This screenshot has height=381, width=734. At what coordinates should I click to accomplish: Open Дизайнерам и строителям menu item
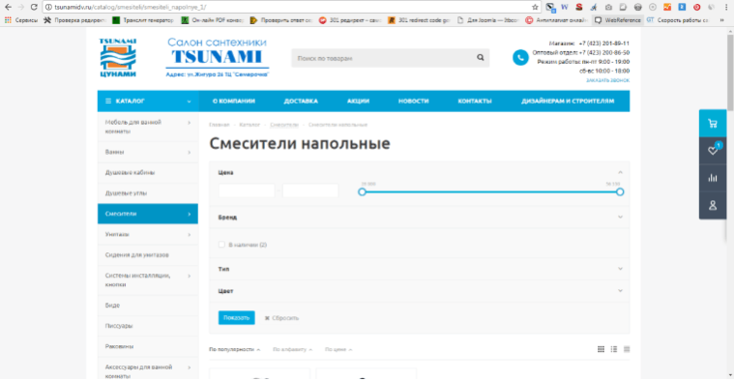point(568,102)
